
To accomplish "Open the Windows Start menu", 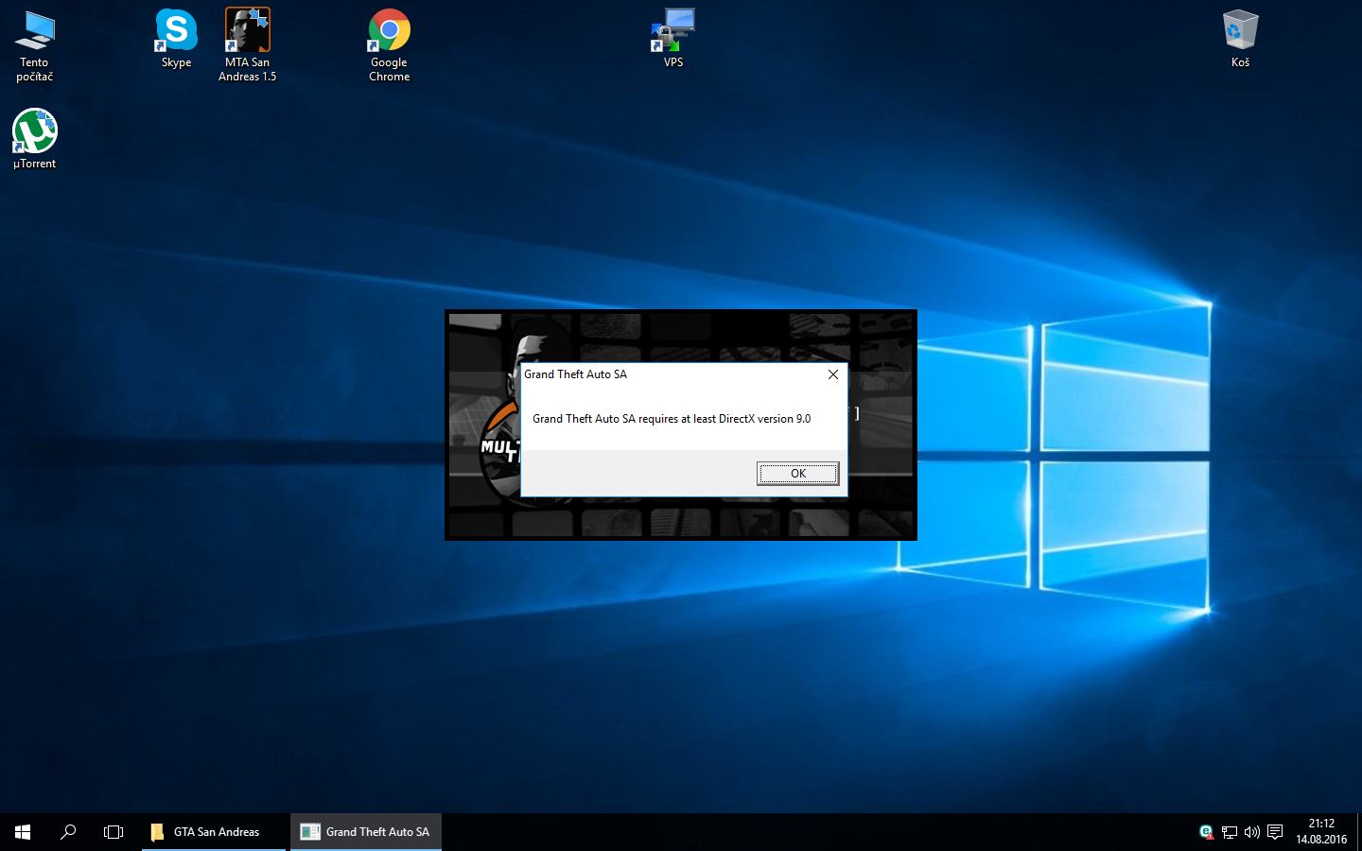I will click(x=23, y=832).
